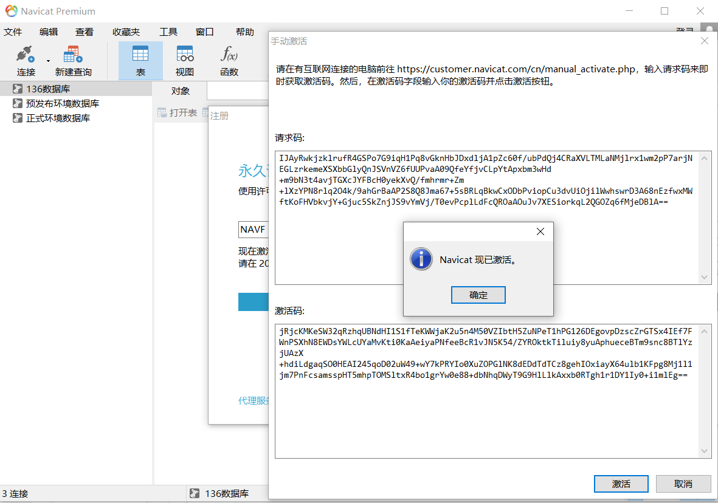The height and width of the screenshot is (503, 718).
Task: Click the 激活码: label
Action: (289, 311)
